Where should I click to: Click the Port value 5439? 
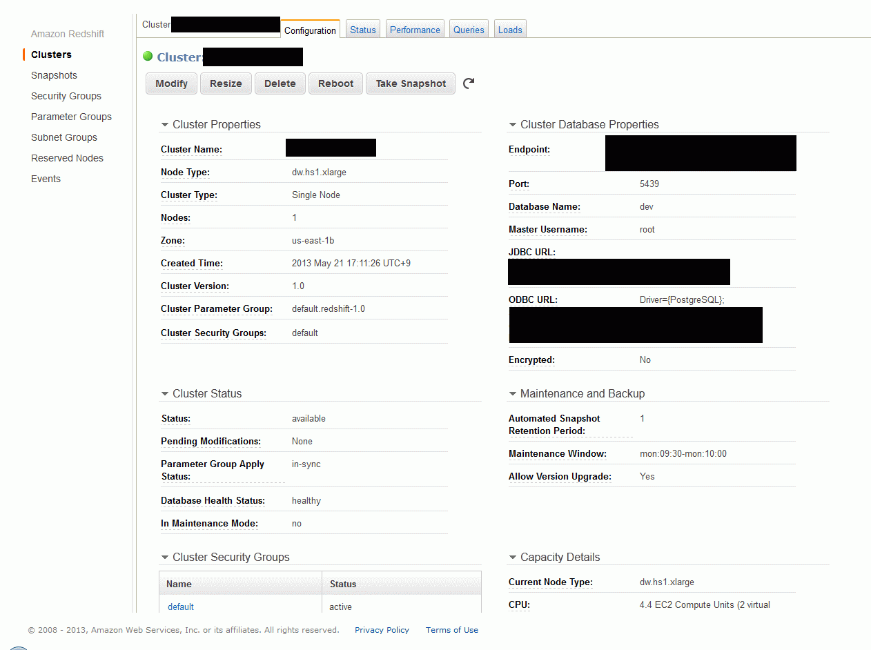click(649, 184)
